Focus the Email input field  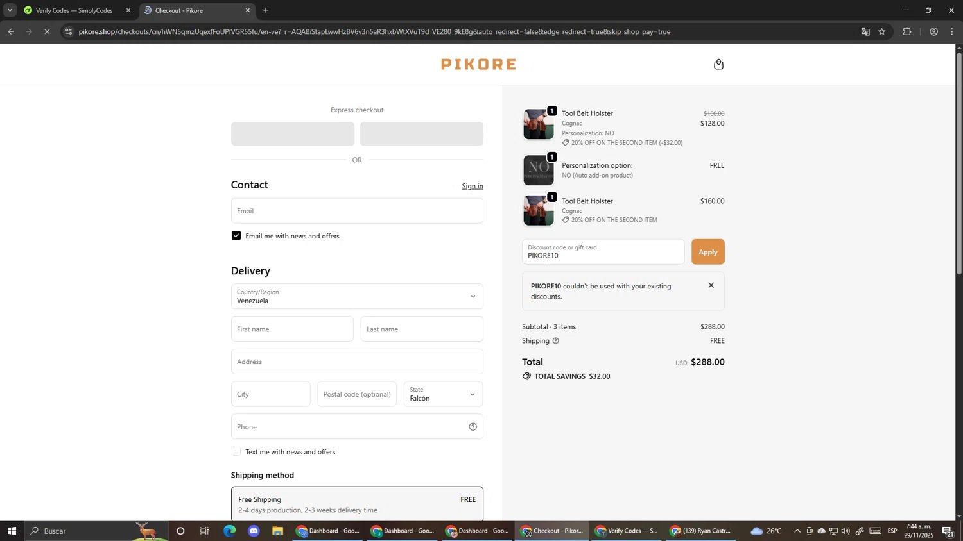357,211
